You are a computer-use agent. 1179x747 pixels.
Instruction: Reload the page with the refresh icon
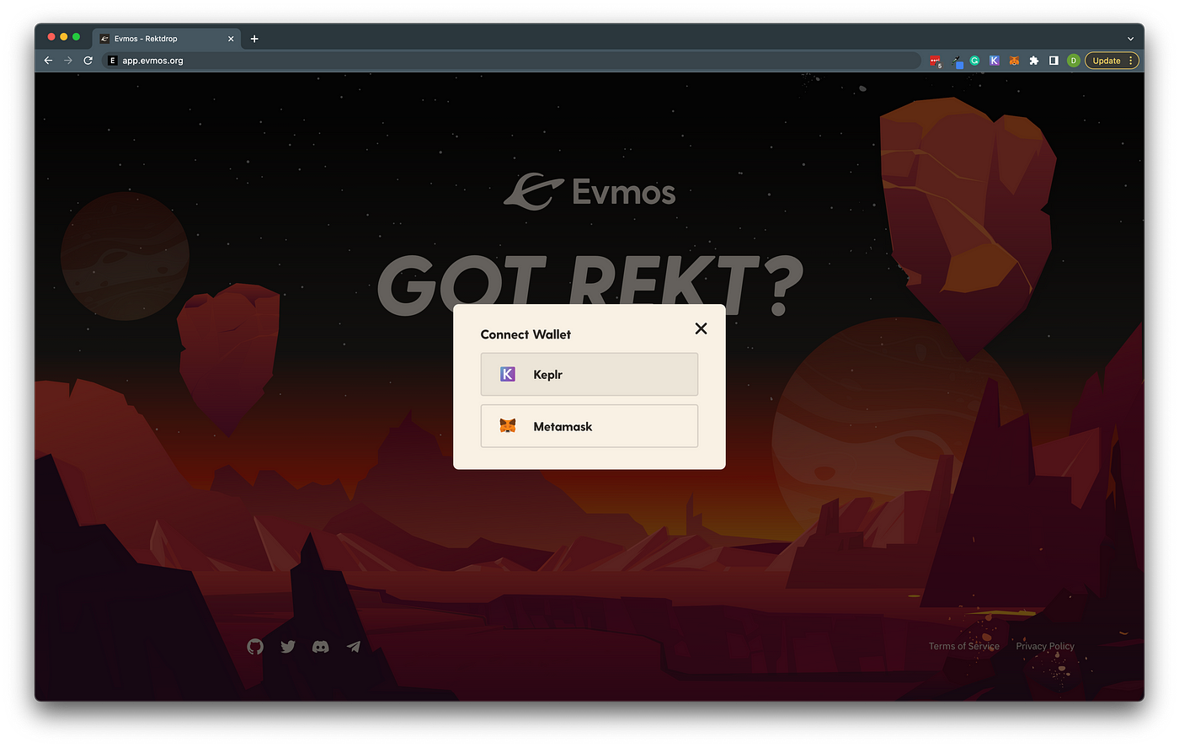click(88, 61)
